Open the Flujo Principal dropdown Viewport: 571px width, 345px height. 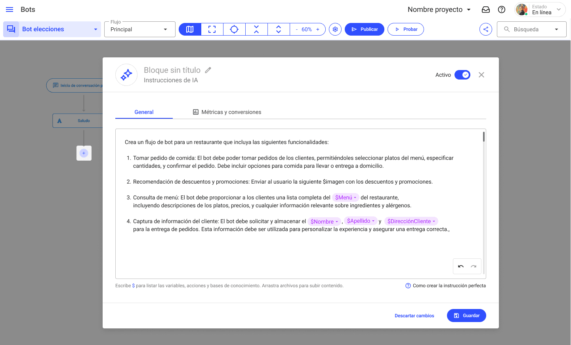[139, 29]
